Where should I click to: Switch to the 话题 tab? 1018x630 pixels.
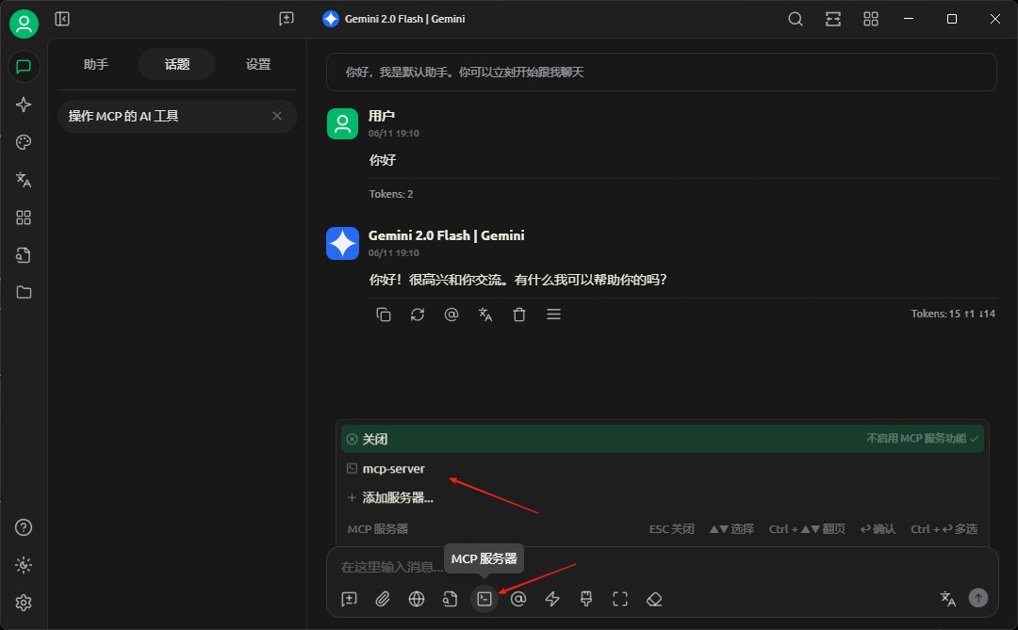[177, 64]
